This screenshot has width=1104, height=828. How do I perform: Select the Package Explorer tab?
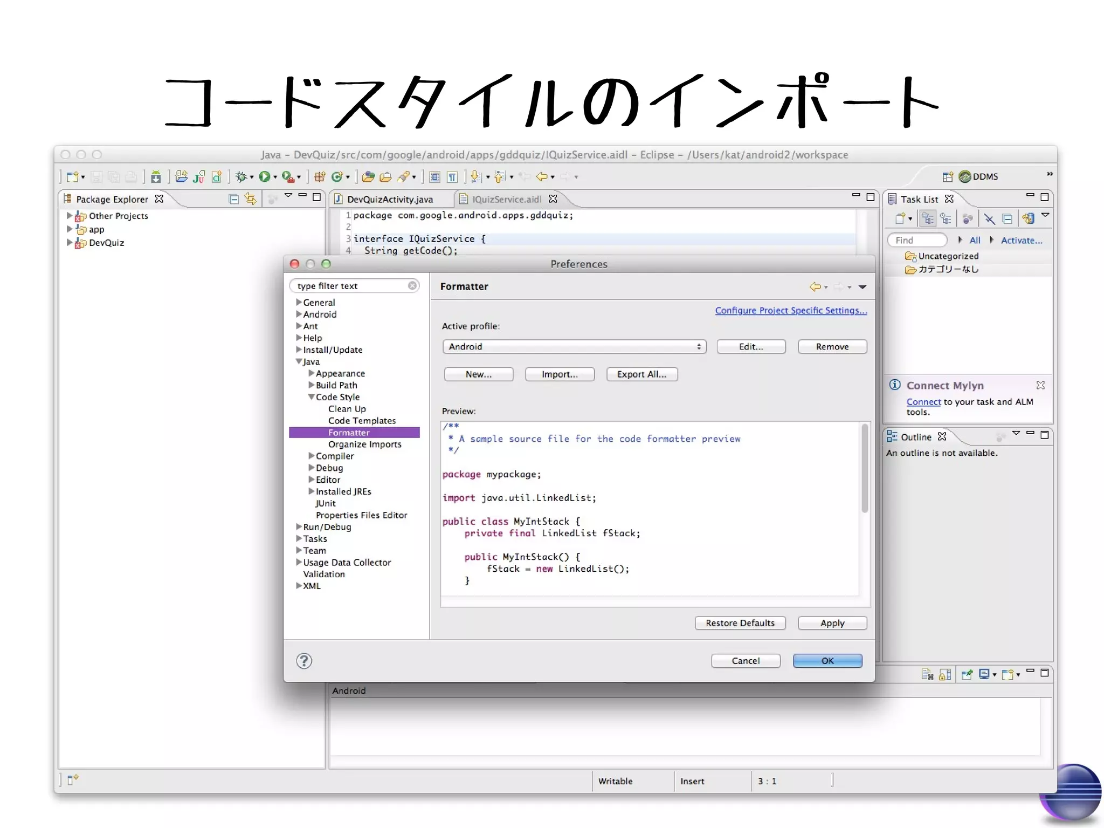coord(112,199)
